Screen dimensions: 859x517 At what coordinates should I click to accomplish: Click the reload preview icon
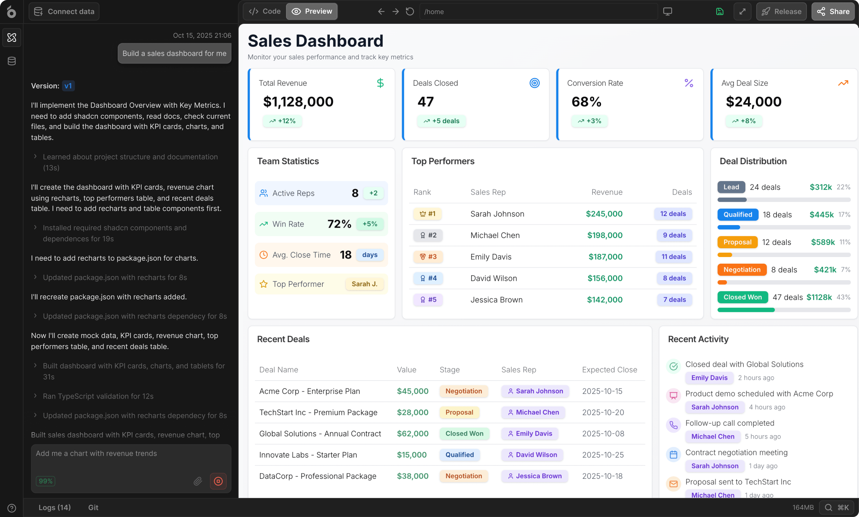(x=410, y=11)
